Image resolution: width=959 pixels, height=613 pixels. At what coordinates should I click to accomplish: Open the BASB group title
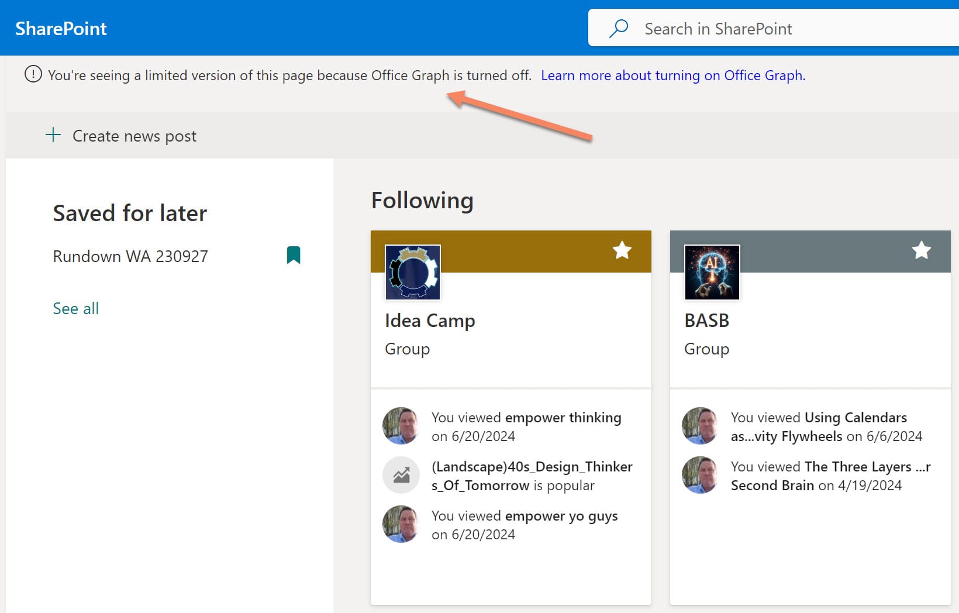pos(706,321)
